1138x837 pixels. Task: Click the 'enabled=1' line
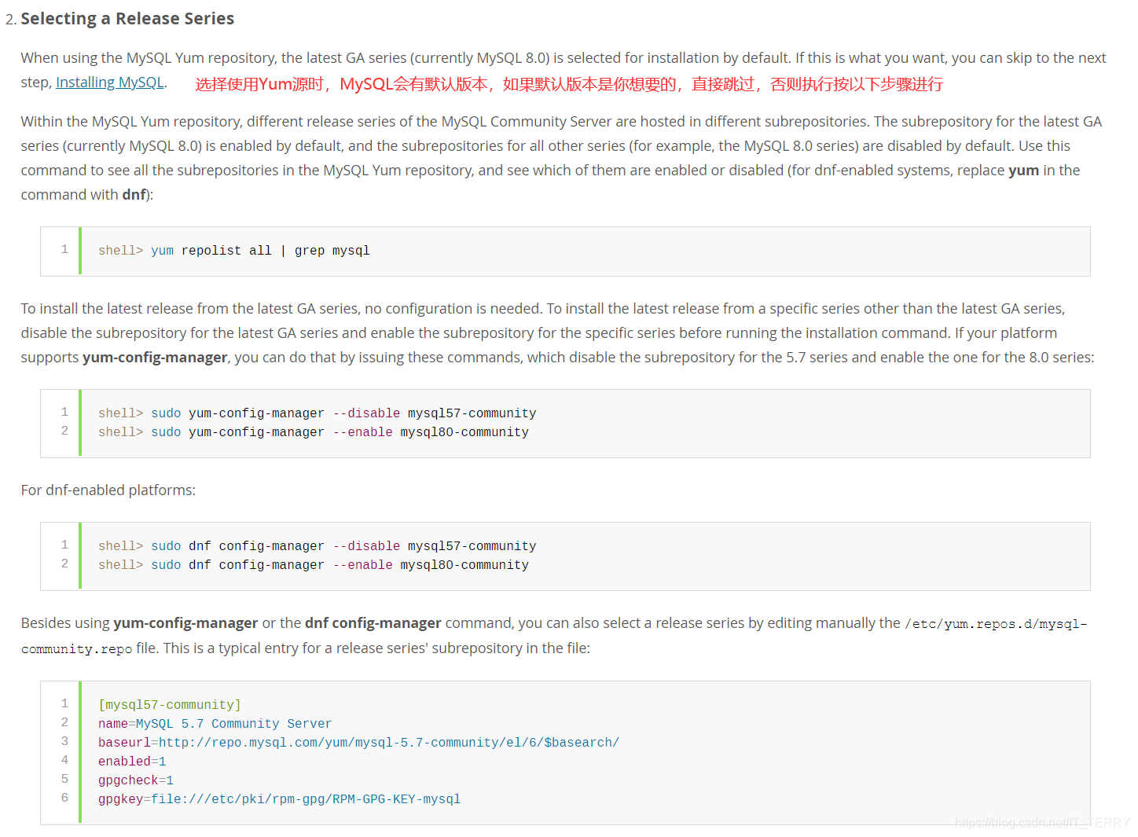pos(132,762)
